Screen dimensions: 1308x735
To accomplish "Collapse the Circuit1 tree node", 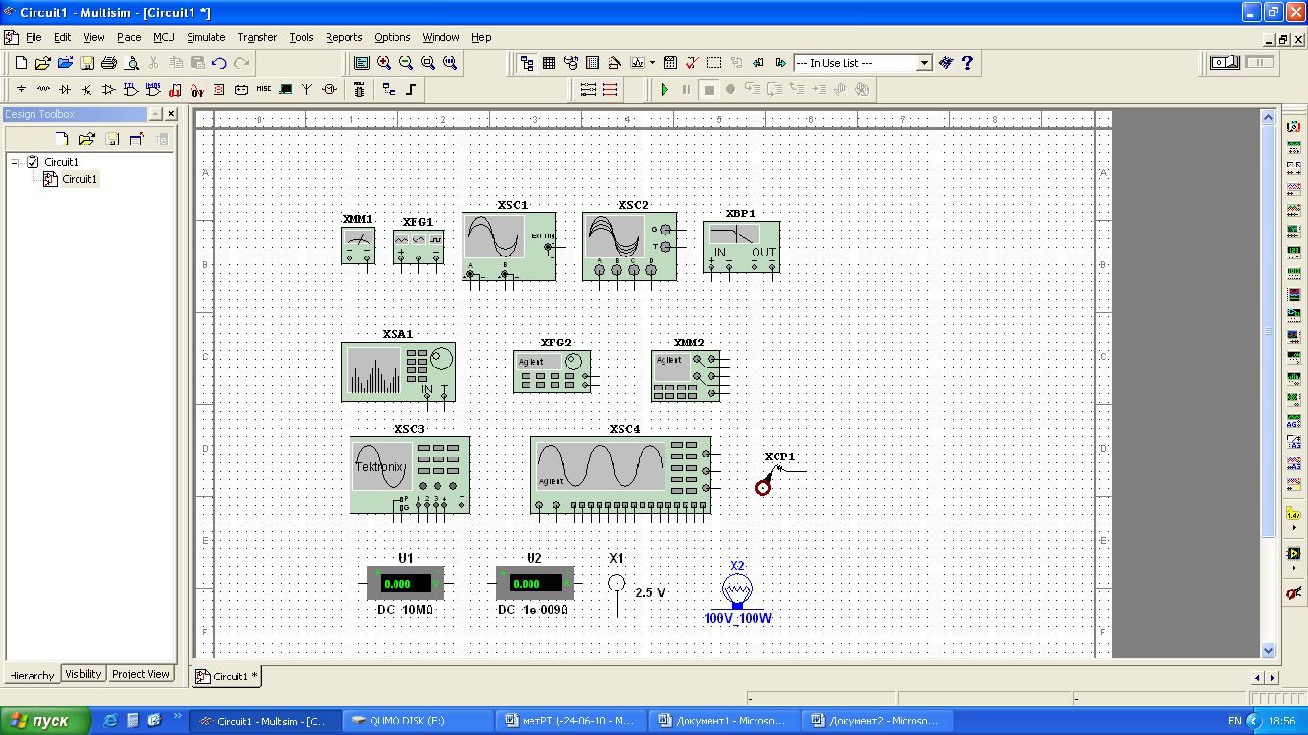I will tap(15, 163).
